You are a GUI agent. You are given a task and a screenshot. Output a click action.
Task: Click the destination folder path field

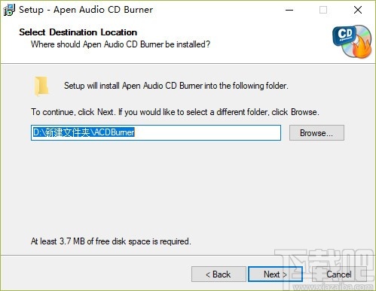(156, 132)
